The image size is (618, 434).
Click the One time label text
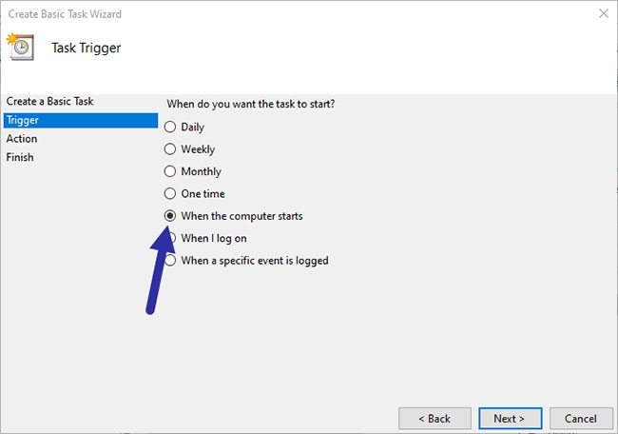click(x=203, y=194)
